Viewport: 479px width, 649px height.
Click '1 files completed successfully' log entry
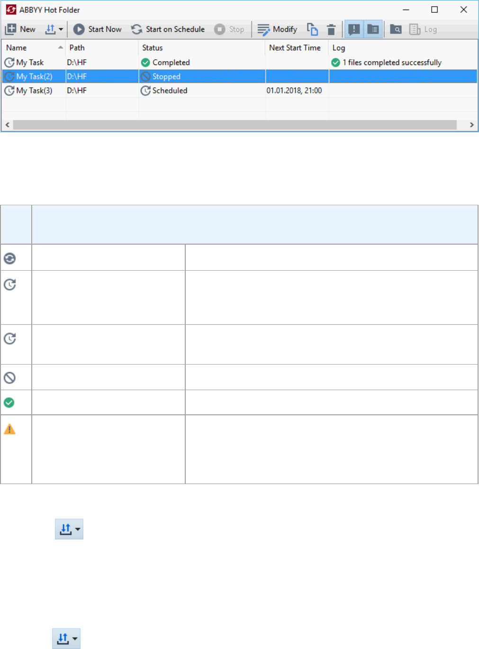click(392, 63)
